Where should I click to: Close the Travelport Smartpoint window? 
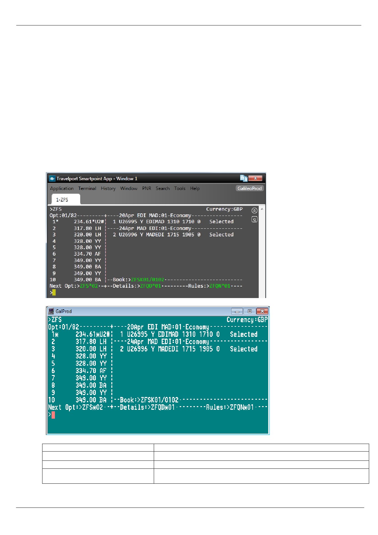256,178
